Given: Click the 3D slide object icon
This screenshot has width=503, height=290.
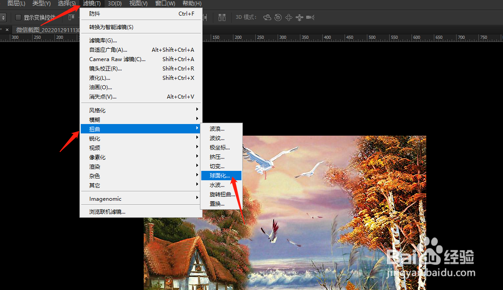Looking at the screenshot, I should tap(299, 17).
